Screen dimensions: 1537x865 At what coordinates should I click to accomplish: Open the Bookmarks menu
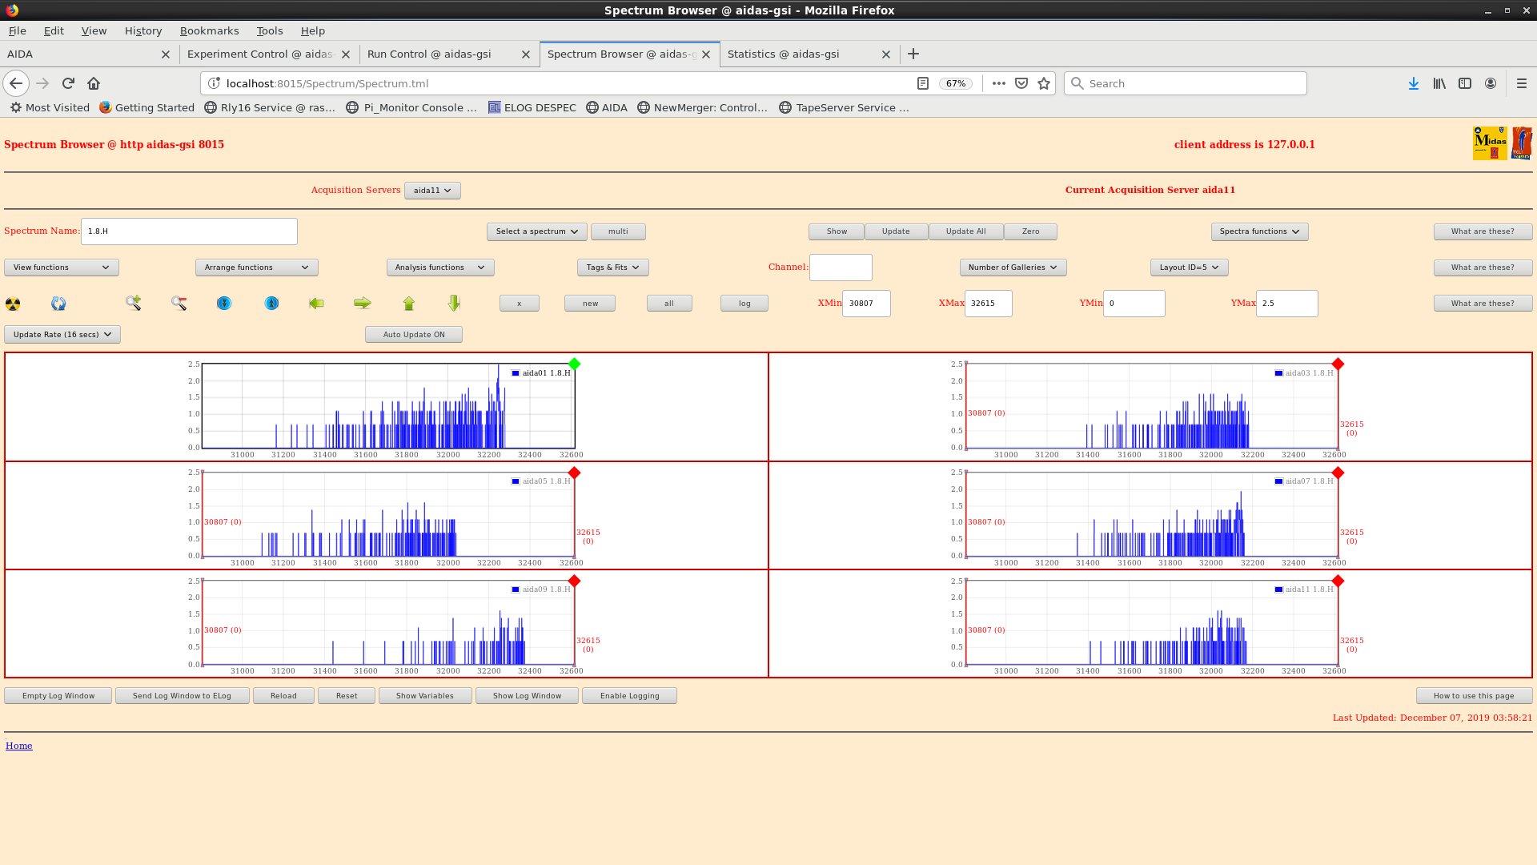coord(209,30)
